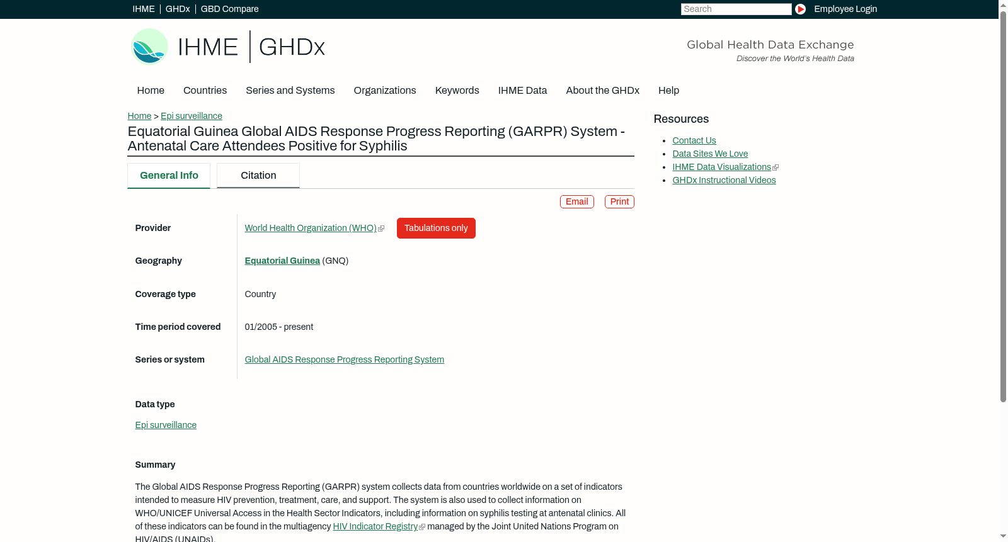Open the Countries menu item
1008x542 pixels.
[x=205, y=91]
